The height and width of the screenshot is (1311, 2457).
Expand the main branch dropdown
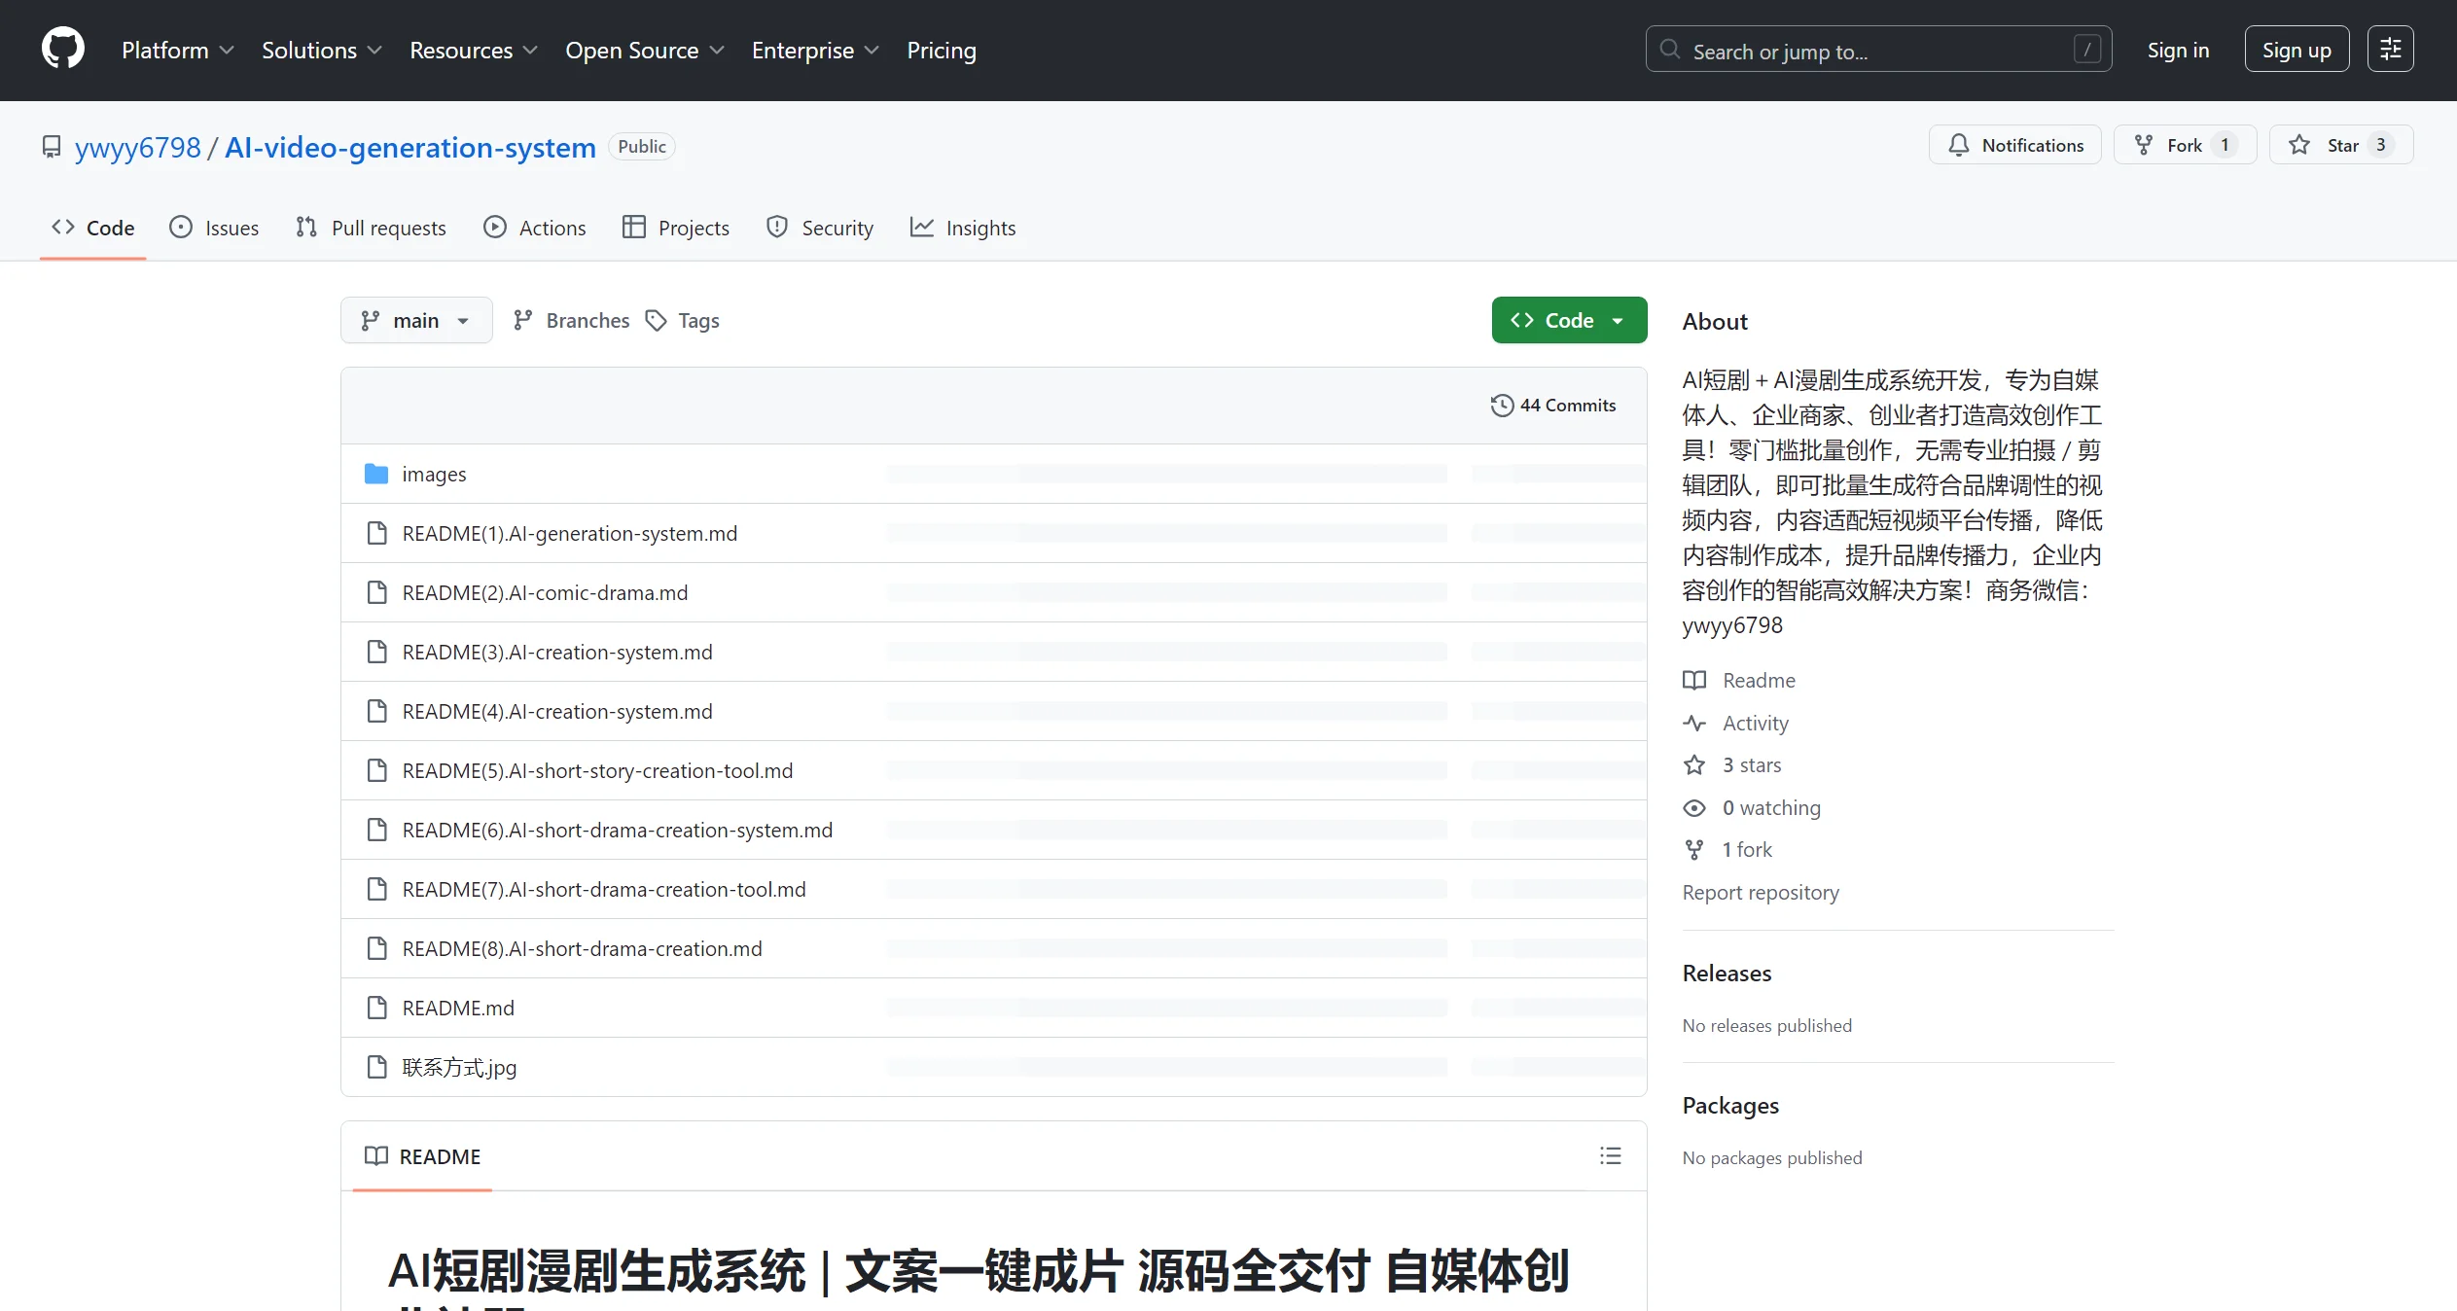tap(416, 321)
